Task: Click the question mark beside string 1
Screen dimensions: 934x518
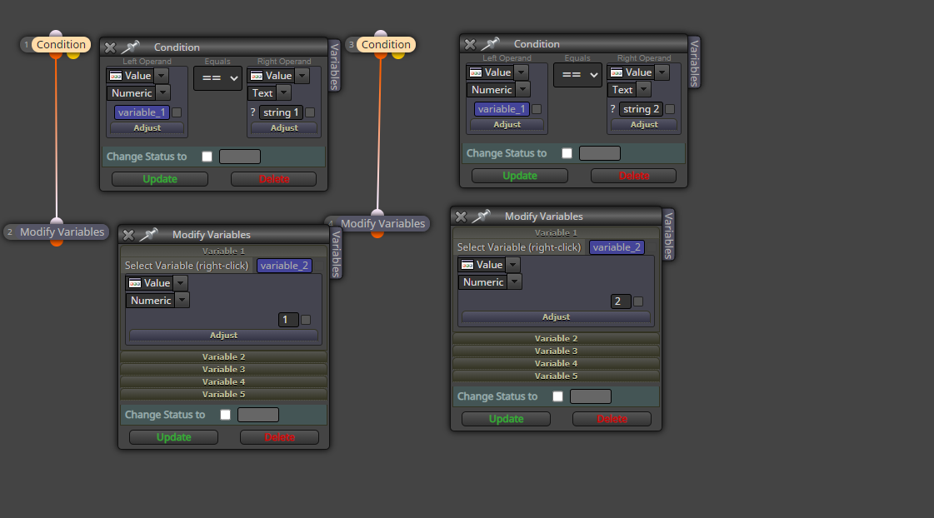Action: 252,112
